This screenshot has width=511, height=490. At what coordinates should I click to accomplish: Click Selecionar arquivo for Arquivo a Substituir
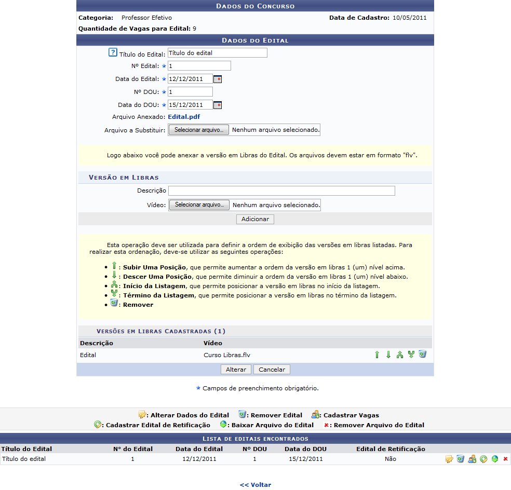199,130
